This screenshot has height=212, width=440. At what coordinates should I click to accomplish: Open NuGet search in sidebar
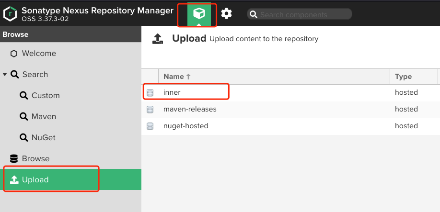click(x=44, y=138)
